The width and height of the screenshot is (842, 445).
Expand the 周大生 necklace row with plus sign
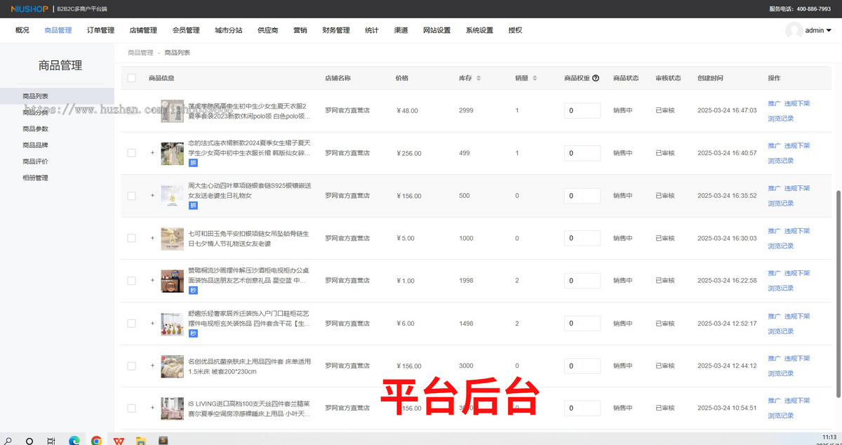[152, 196]
